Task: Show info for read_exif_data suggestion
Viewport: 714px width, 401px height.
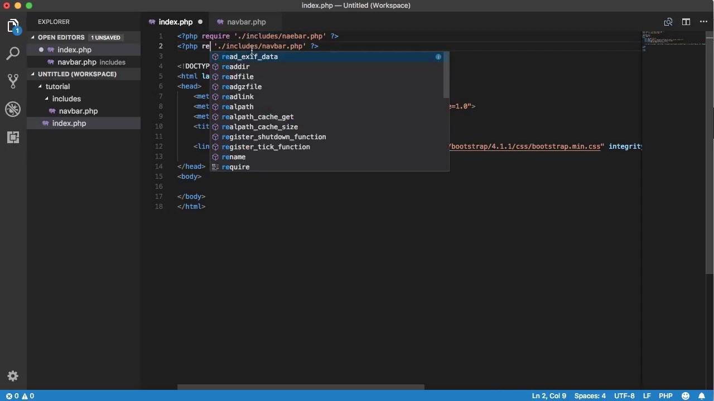Action: tap(438, 57)
